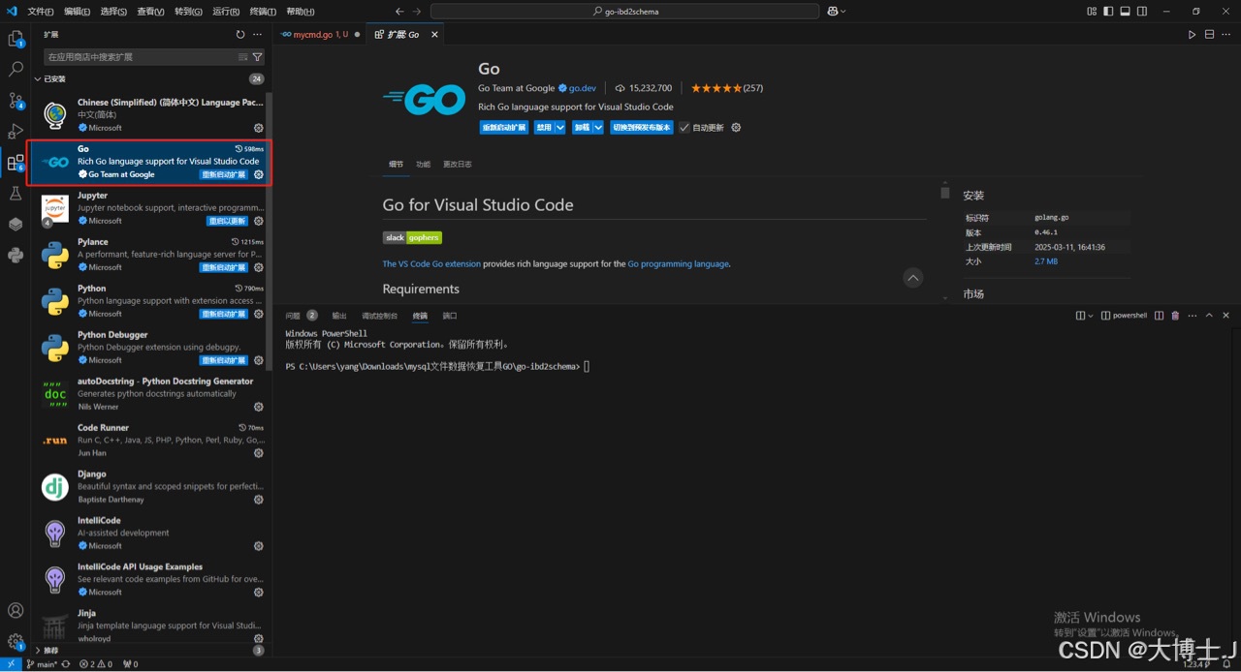
Task: Open manage gear for Go extension row
Action: click(x=259, y=174)
